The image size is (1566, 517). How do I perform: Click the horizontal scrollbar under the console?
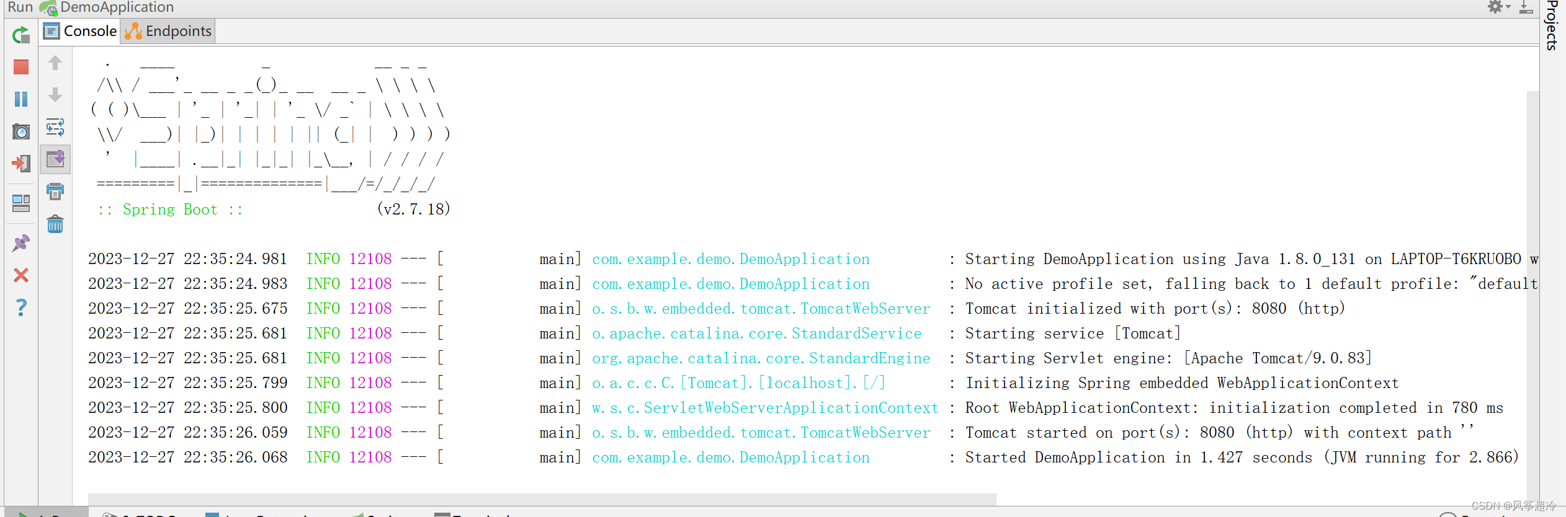(x=541, y=499)
